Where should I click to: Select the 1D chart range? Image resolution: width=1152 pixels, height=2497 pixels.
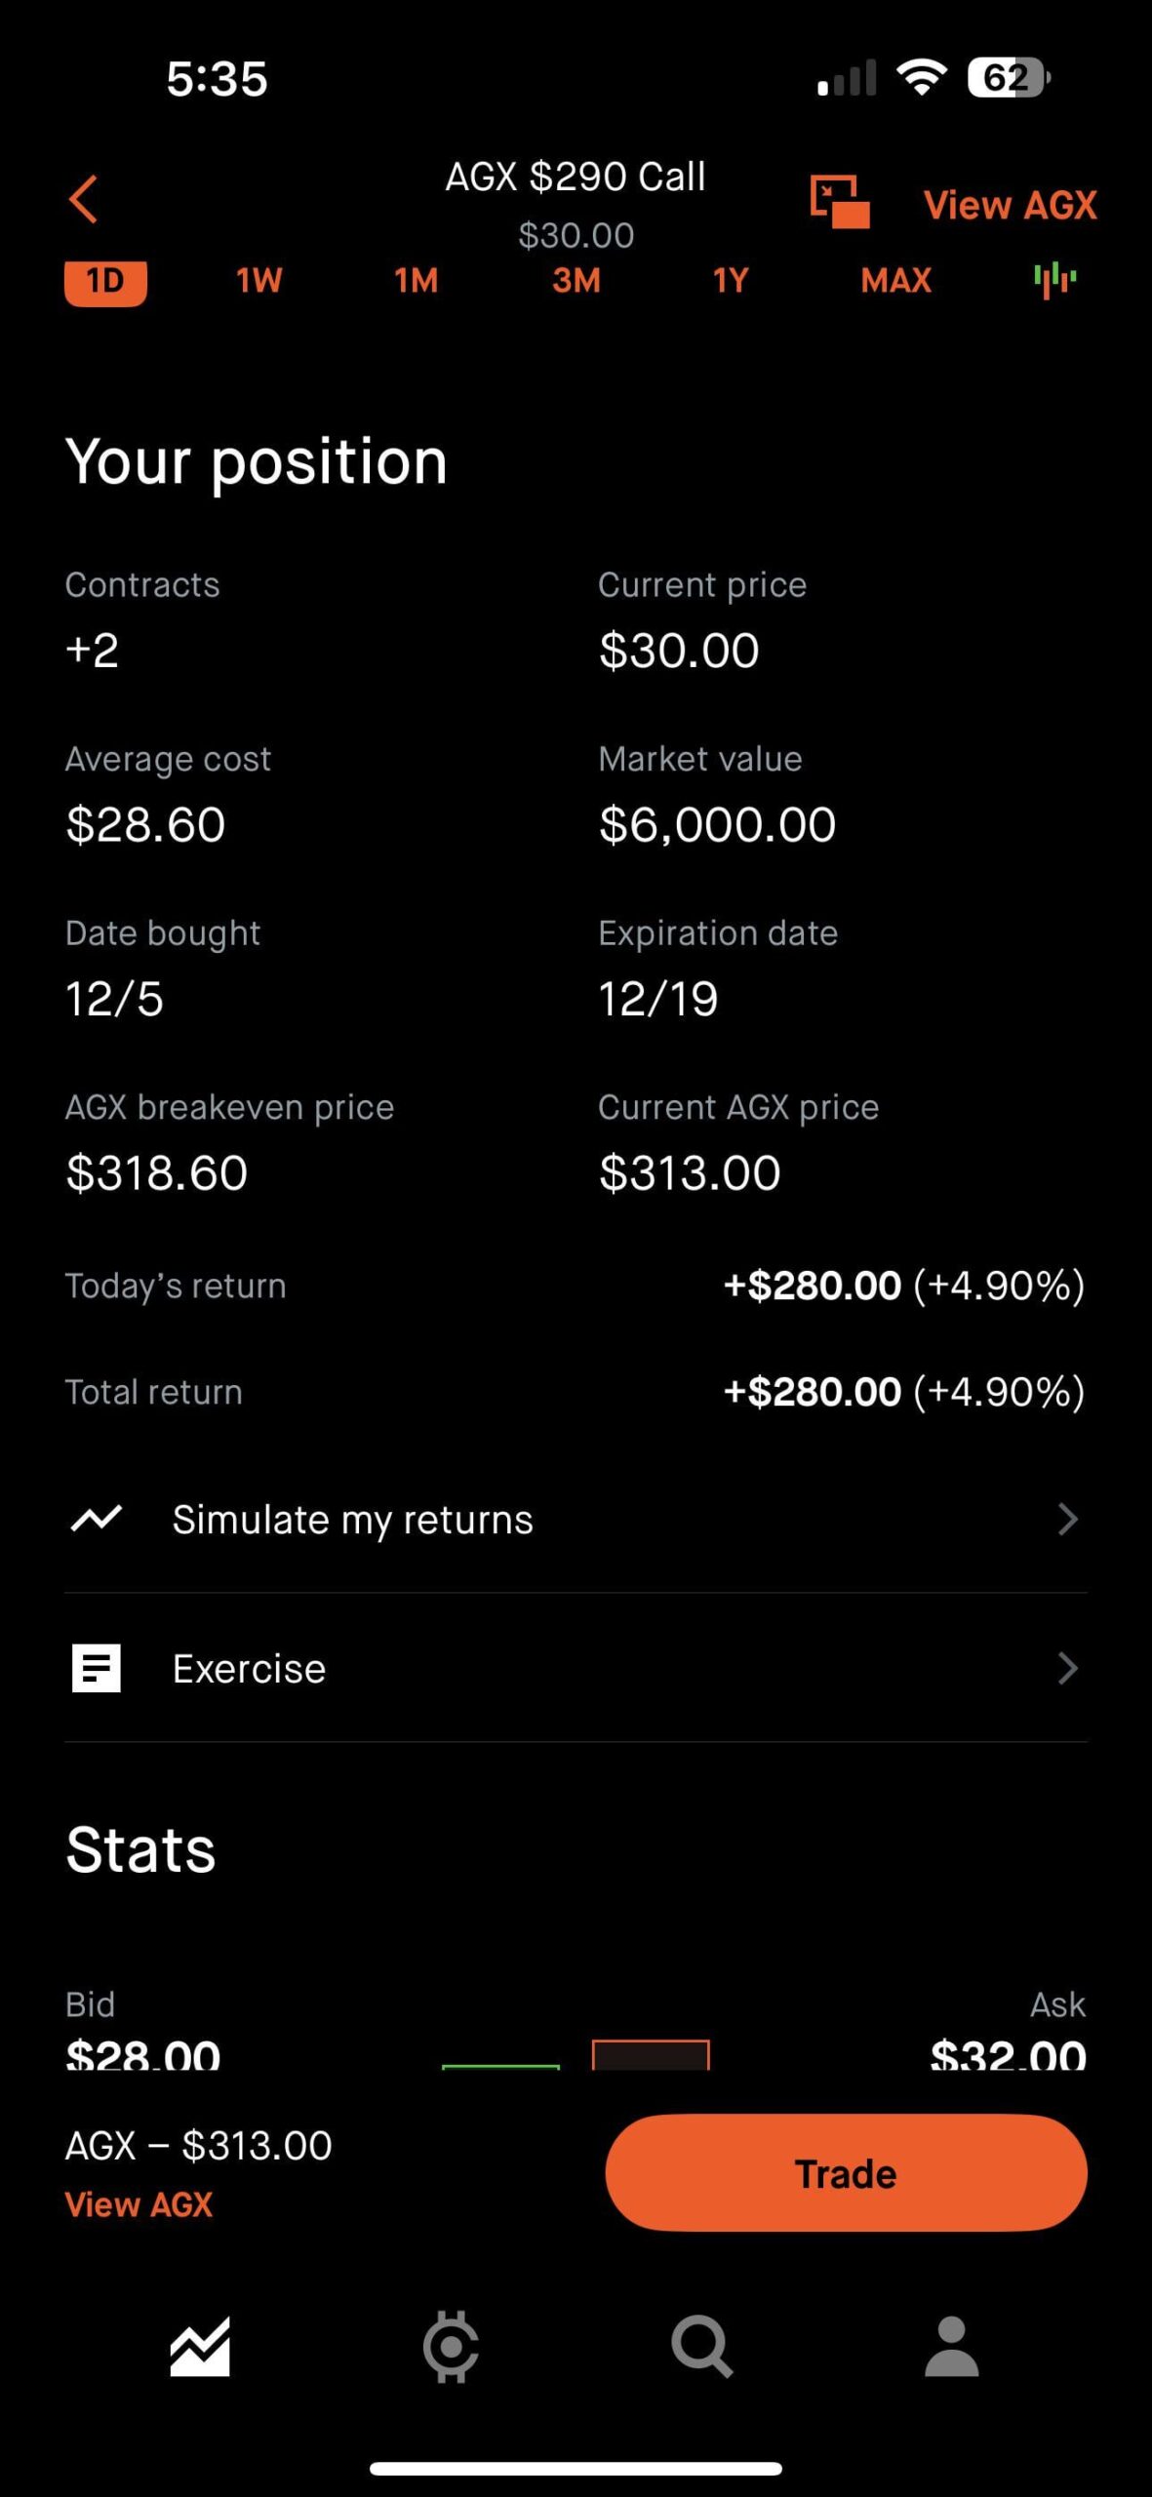[105, 282]
